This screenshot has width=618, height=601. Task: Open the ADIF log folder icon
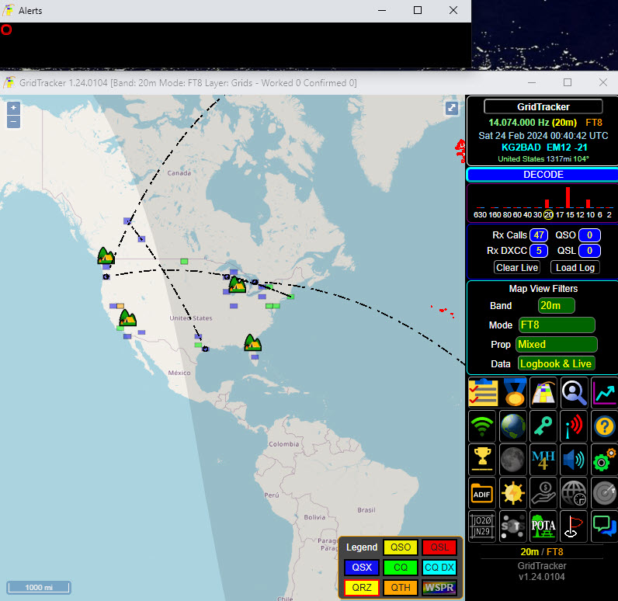483,492
